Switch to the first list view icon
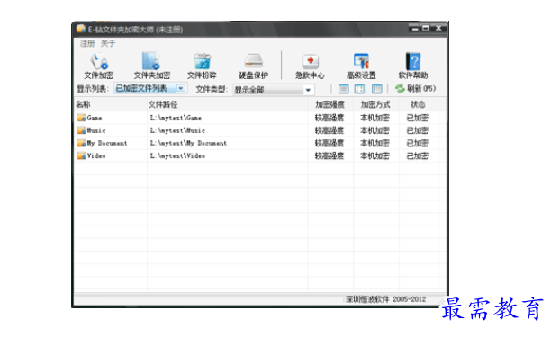The image size is (551, 337). click(344, 89)
